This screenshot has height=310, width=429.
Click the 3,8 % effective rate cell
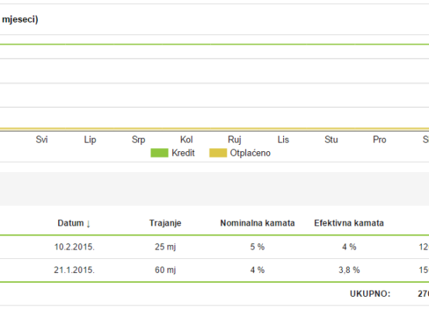[349, 270]
